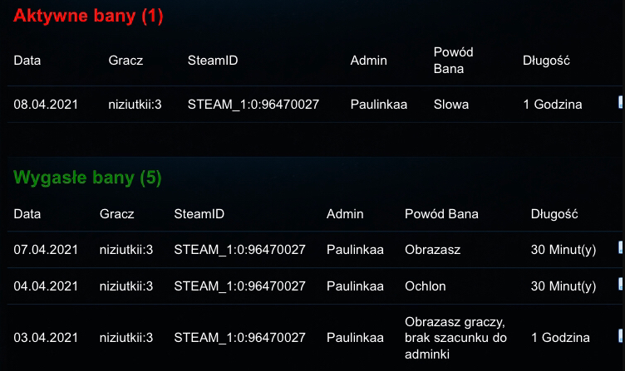Click the 'Powód Bana' header in active bans

click(454, 60)
